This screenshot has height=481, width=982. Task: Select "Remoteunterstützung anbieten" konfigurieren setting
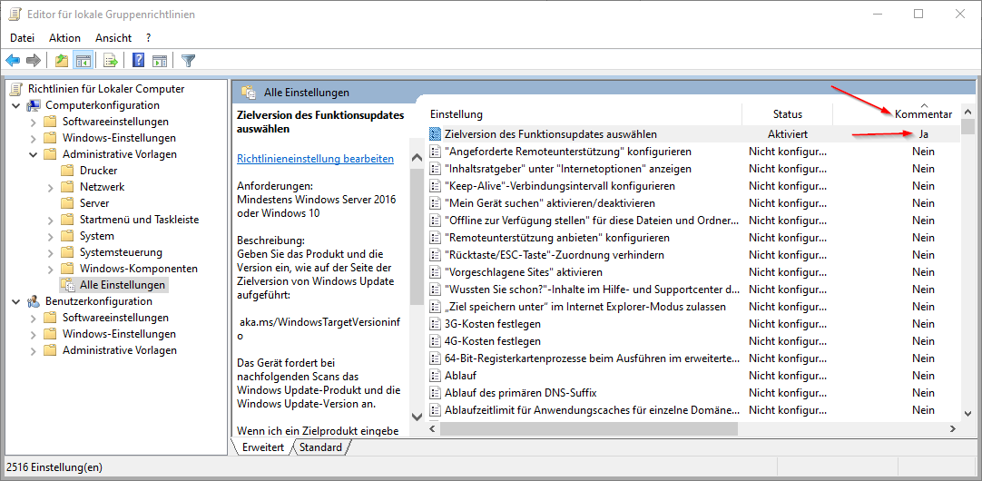(x=557, y=238)
